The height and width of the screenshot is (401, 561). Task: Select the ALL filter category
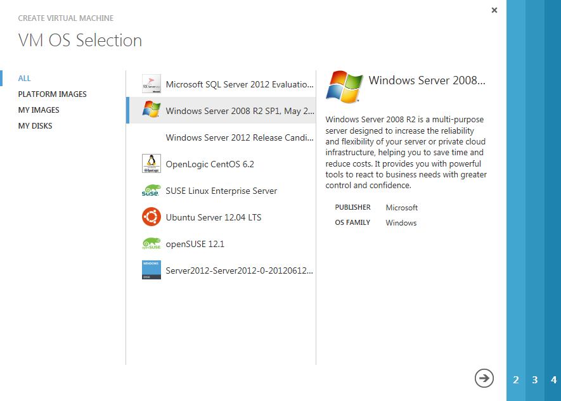(x=25, y=79)
